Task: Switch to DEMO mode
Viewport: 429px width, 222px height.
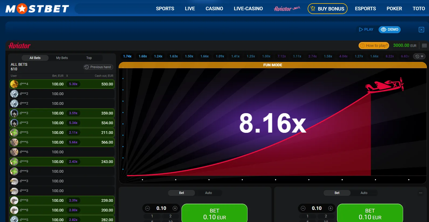Action: 389,30
